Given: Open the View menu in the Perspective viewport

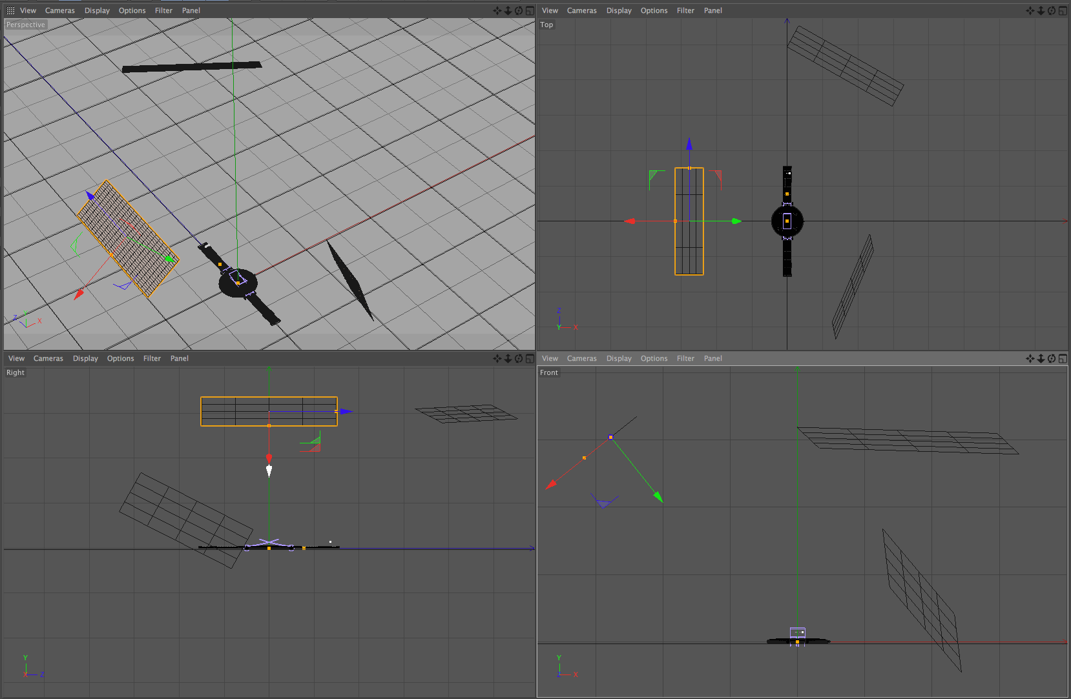Looking at the screenshot, I should [28, 10].
